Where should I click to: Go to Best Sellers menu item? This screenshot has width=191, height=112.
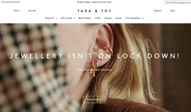click(x=85, y=18)
